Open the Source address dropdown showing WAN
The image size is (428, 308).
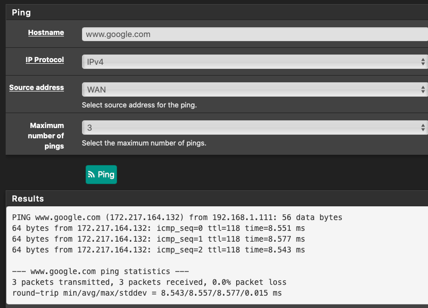pos(255,89)
